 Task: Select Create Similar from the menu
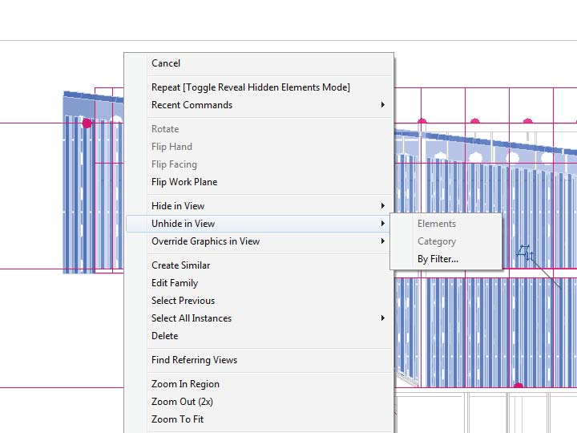[181, 265]
